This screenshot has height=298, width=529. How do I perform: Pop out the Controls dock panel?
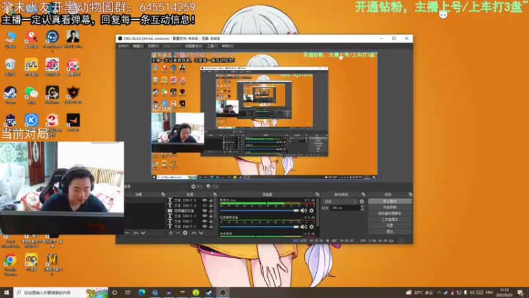coord(410,195)
